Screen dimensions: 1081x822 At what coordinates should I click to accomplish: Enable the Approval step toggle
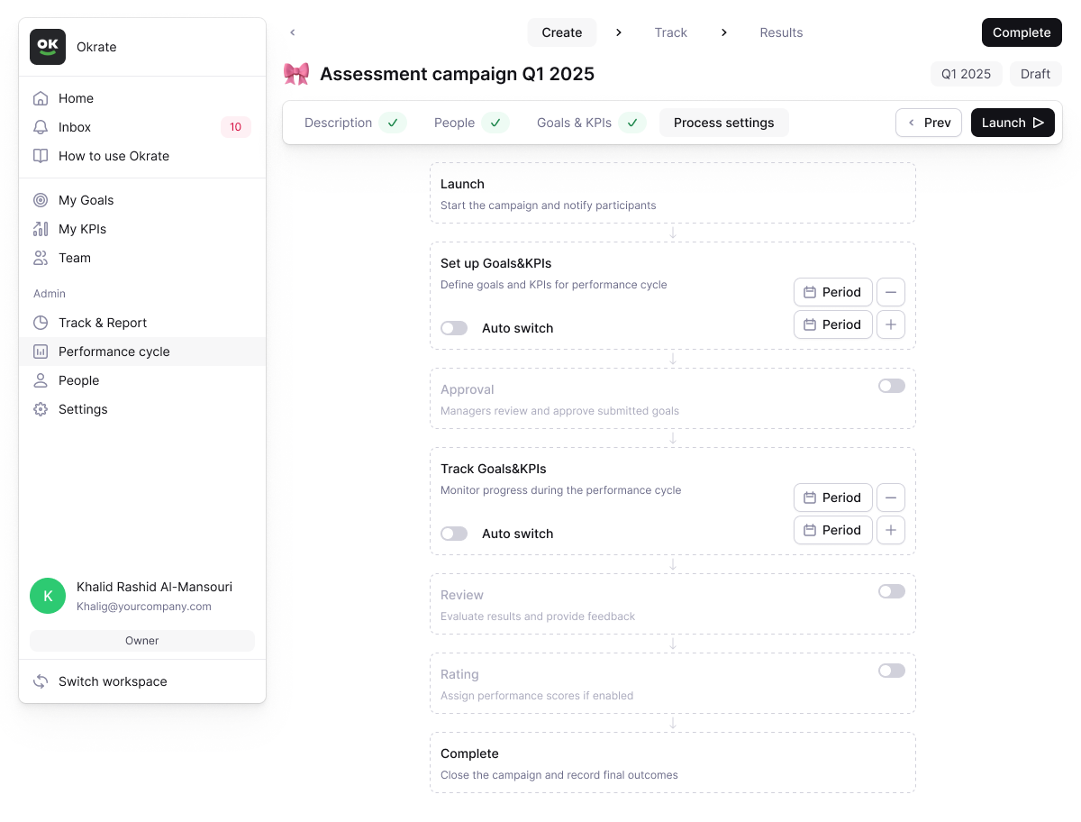(x=892, y=386)
